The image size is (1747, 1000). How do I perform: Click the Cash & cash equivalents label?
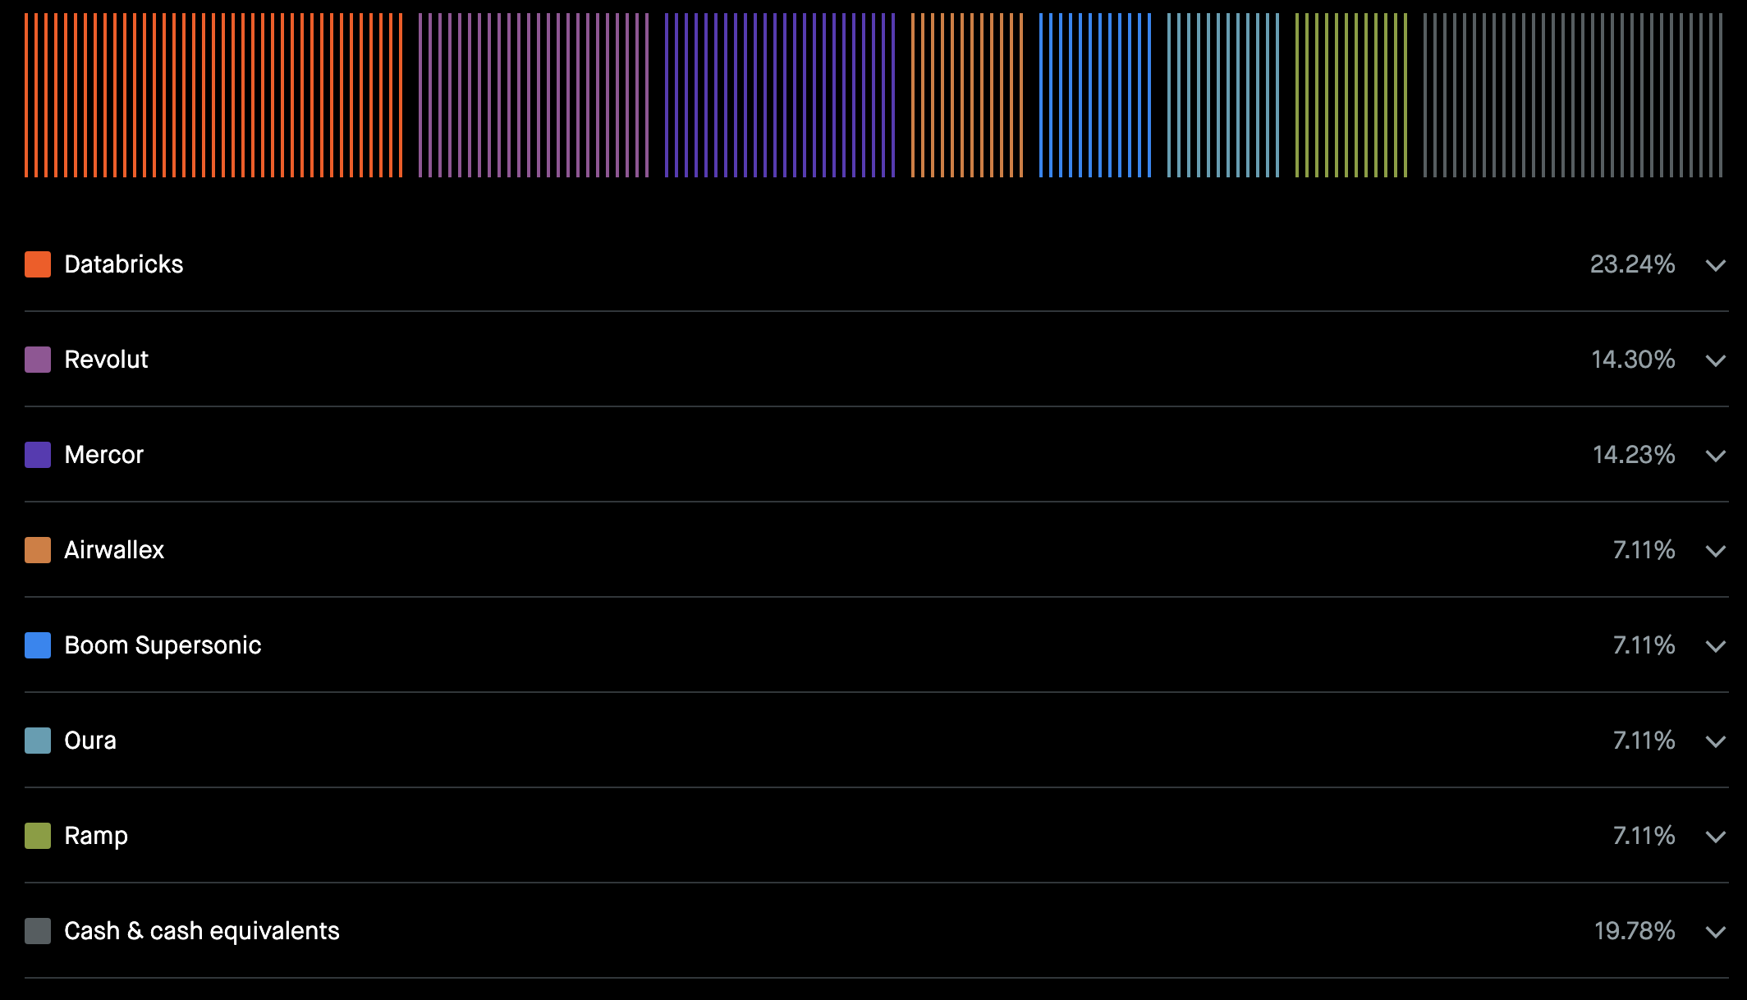(x=201, y=931)
